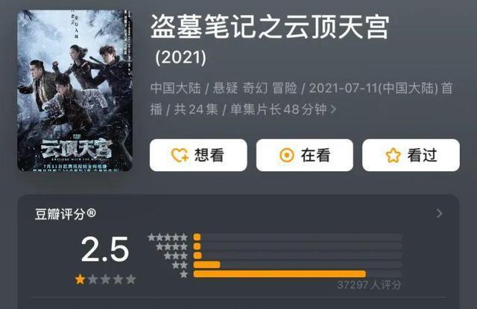Open the 豆瓣评分 section header

(x=66, y=214)
